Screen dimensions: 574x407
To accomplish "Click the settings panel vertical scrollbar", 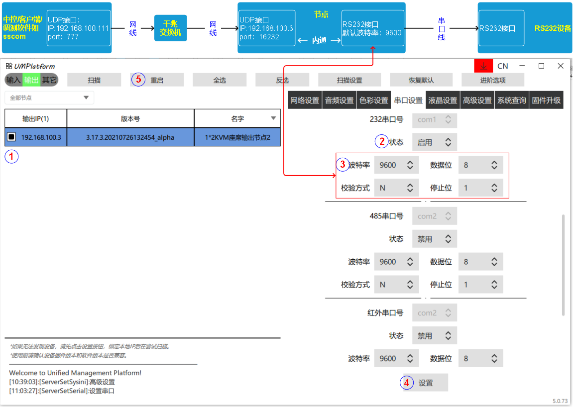I will point(563,264).
